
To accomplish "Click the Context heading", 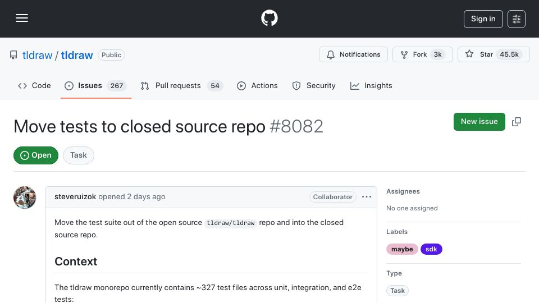I will coord(76,261).
